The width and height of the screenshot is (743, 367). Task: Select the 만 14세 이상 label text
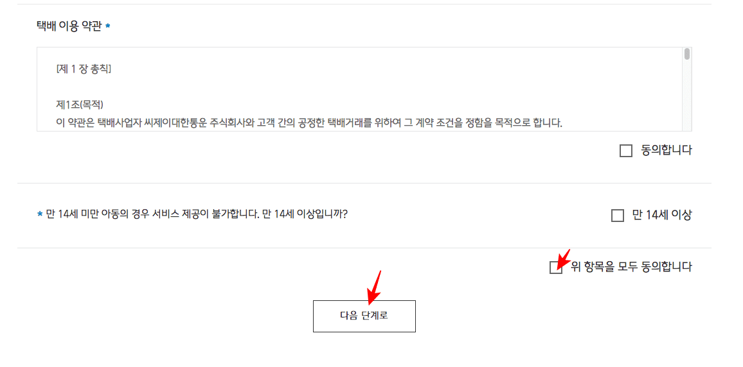click(662, 215)
